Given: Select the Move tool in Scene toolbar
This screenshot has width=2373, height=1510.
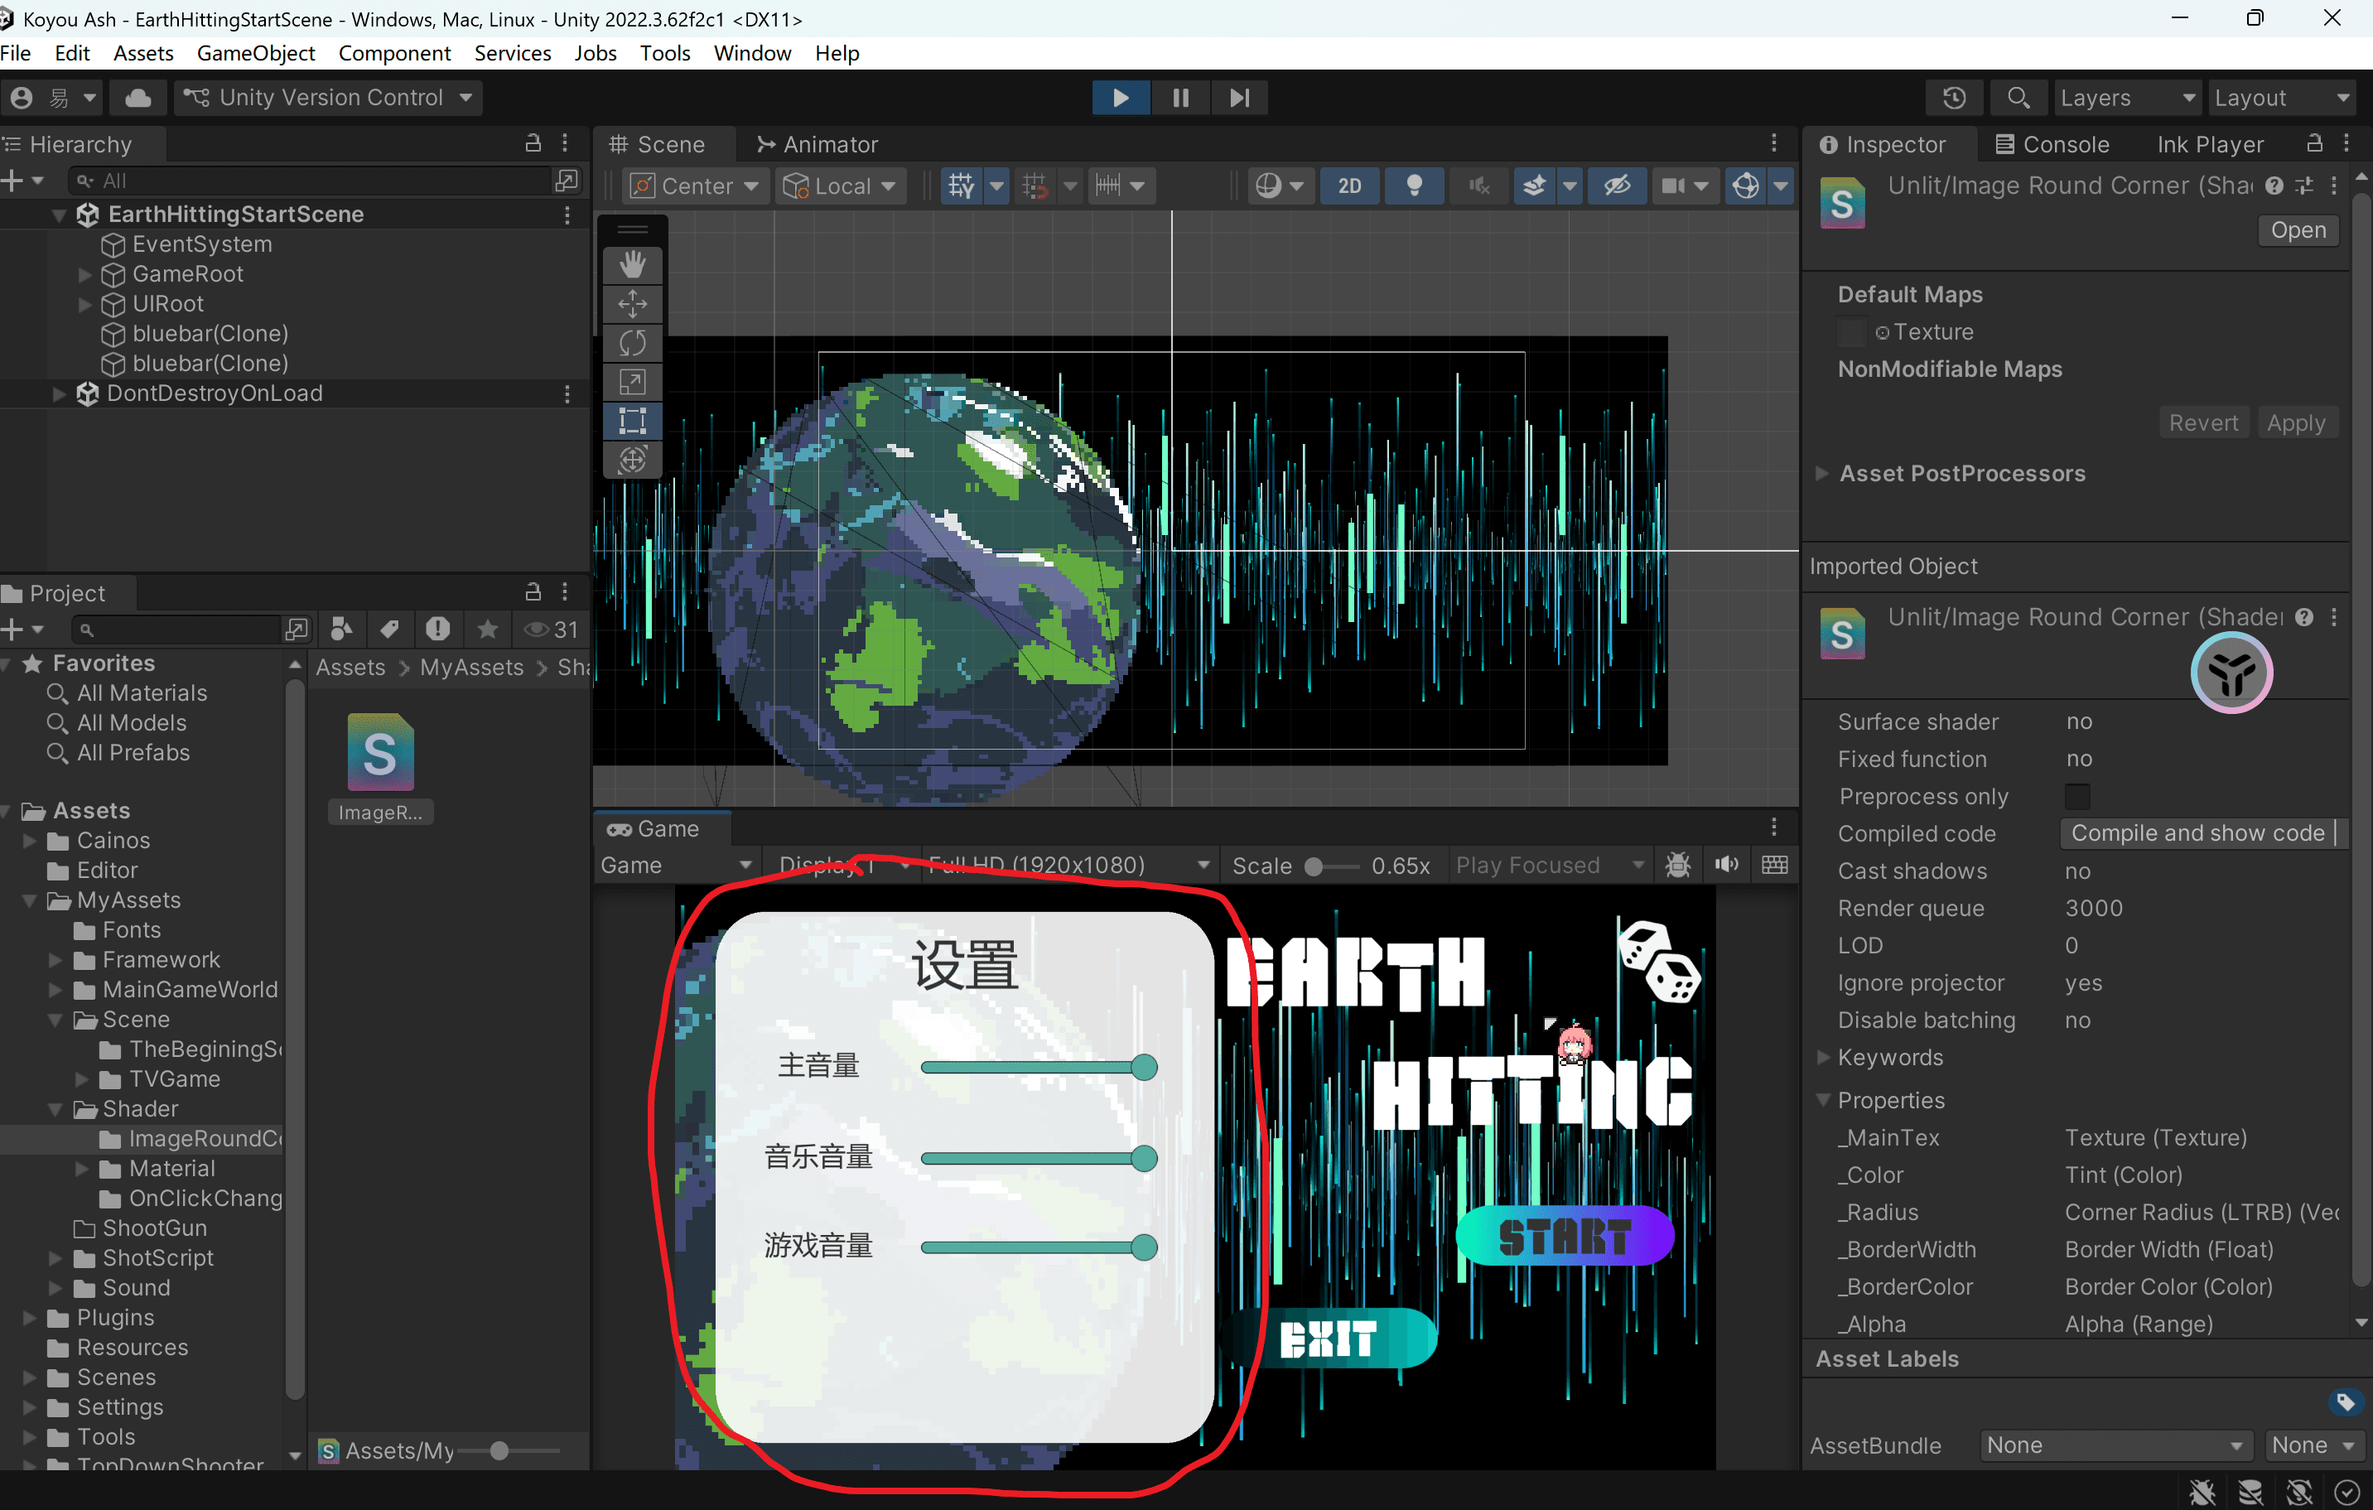Looking at the screenshot, I should pyautogui.click(x=632, y=304).
